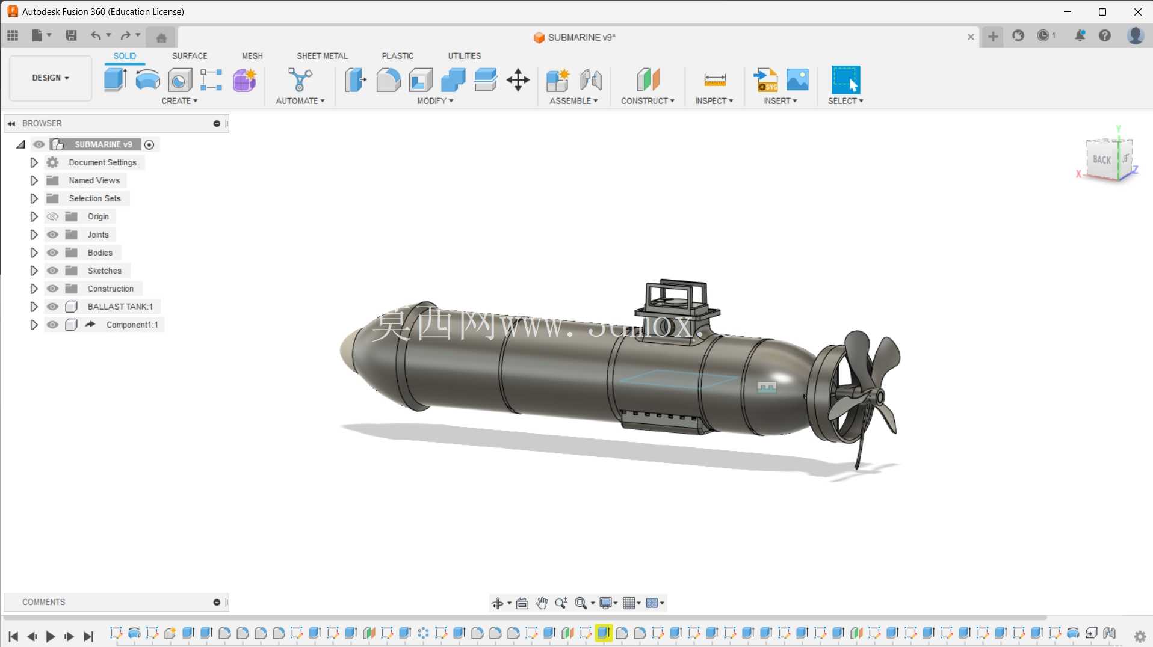Click the Measure tool icon
1153x647 pixels.
pyautogui.click(x=715, y=79)
